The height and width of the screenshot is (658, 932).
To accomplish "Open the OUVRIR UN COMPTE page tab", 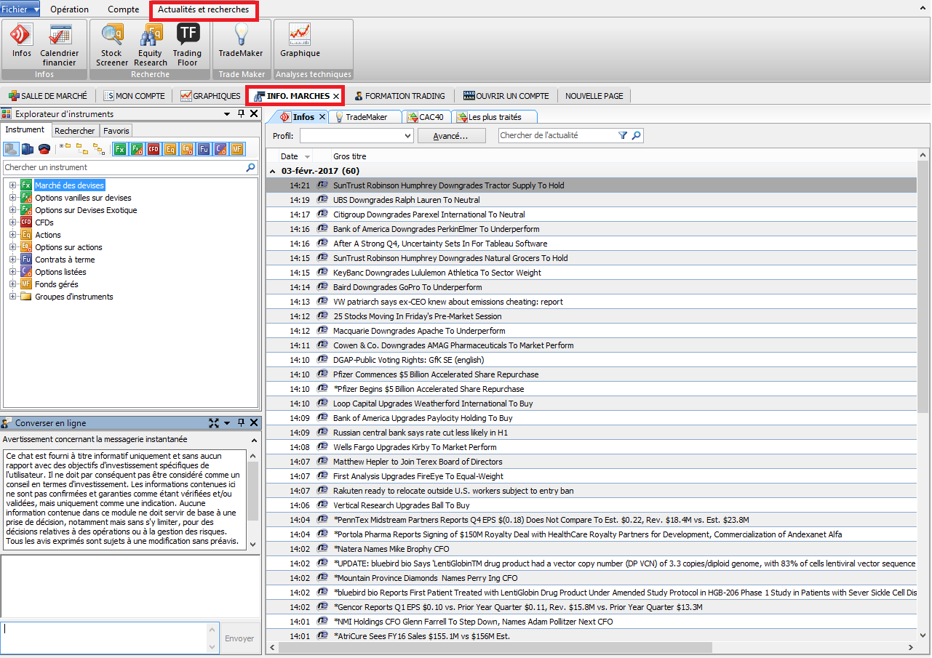I will 506,96.
